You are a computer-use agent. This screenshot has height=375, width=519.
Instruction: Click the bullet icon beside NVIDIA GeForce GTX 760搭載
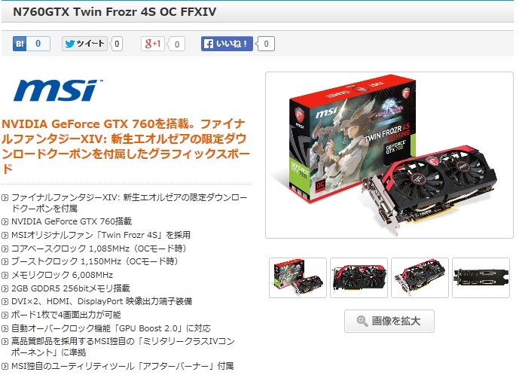coord(5,221)
